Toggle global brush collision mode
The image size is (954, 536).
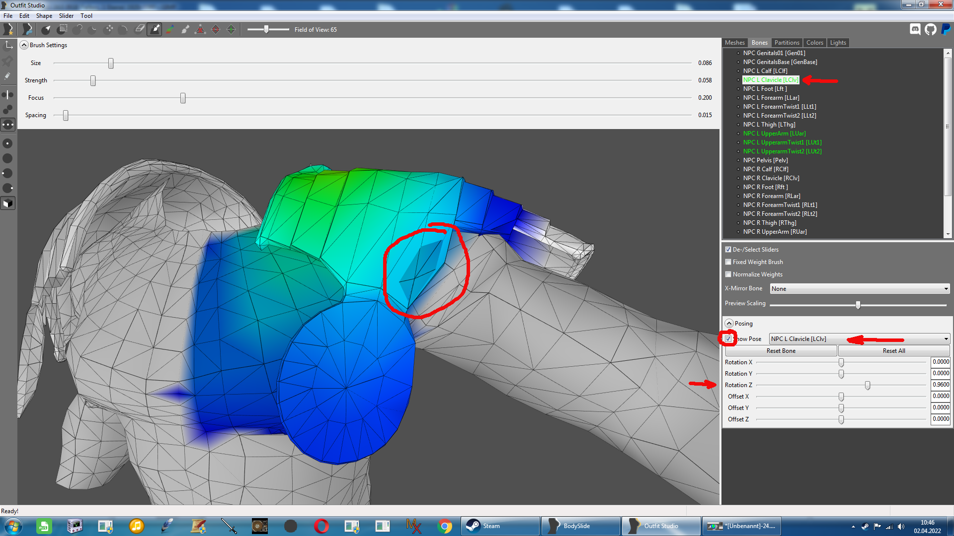8,125
